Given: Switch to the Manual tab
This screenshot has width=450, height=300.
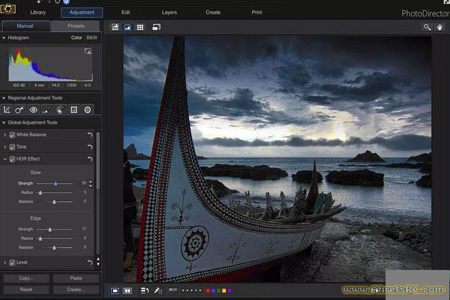Looking at the screenshot, I should 26,26.
